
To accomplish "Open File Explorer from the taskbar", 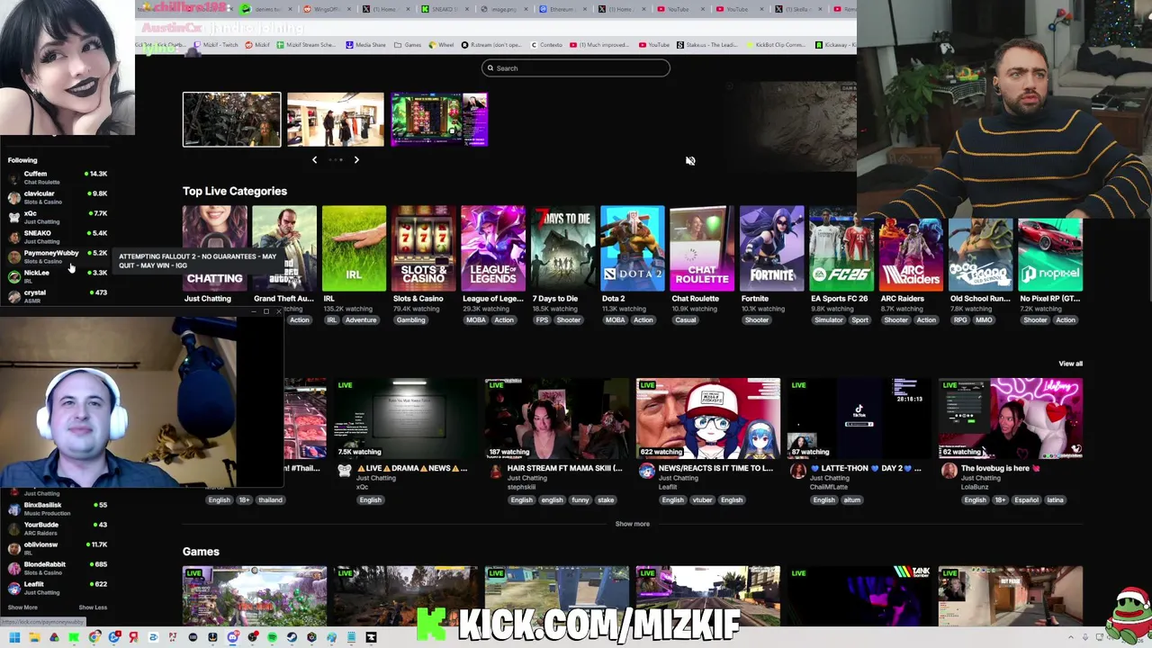I will point(34,637).
